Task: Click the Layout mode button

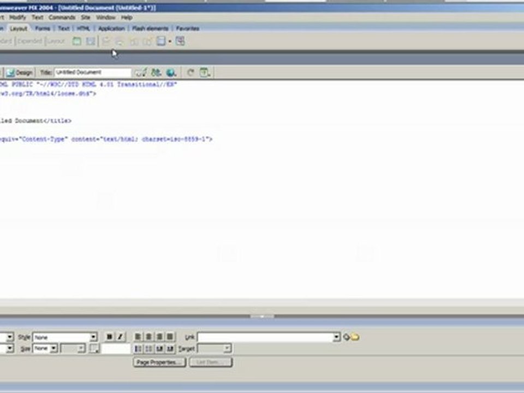Action: [x=56, y=41]
